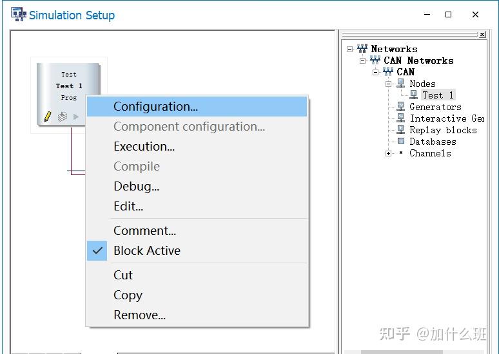Image resolution: width=499 pixels, height=354 pixels.
Task: Click the pencil edit icon on Test 1 block
Action: [x=48, y=116]
